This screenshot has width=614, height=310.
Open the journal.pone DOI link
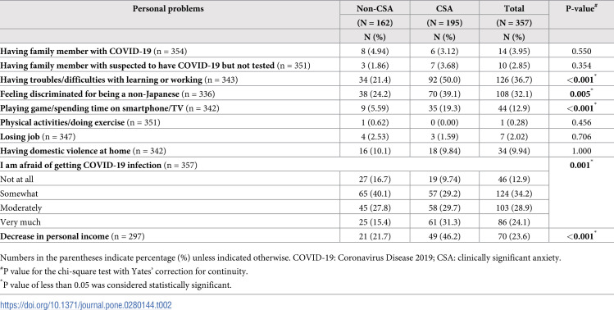(x=86, y=305)
